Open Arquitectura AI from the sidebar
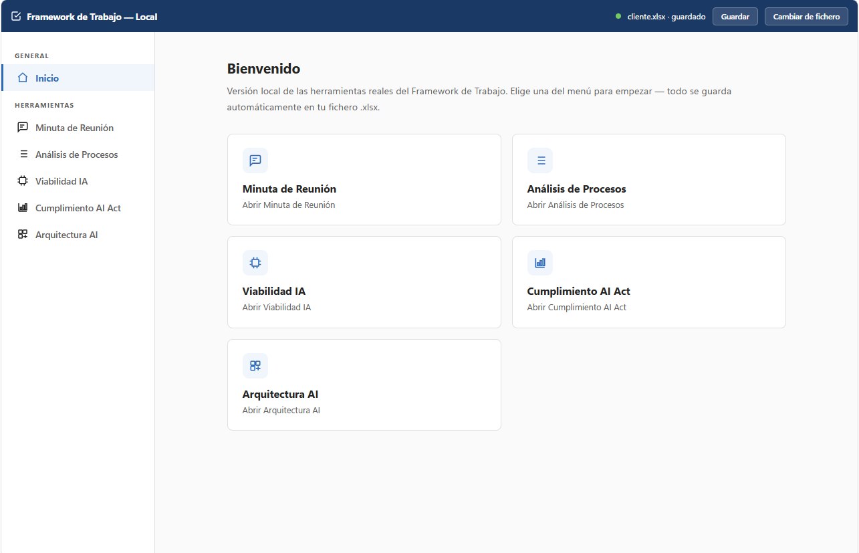 tap(78, 235)
